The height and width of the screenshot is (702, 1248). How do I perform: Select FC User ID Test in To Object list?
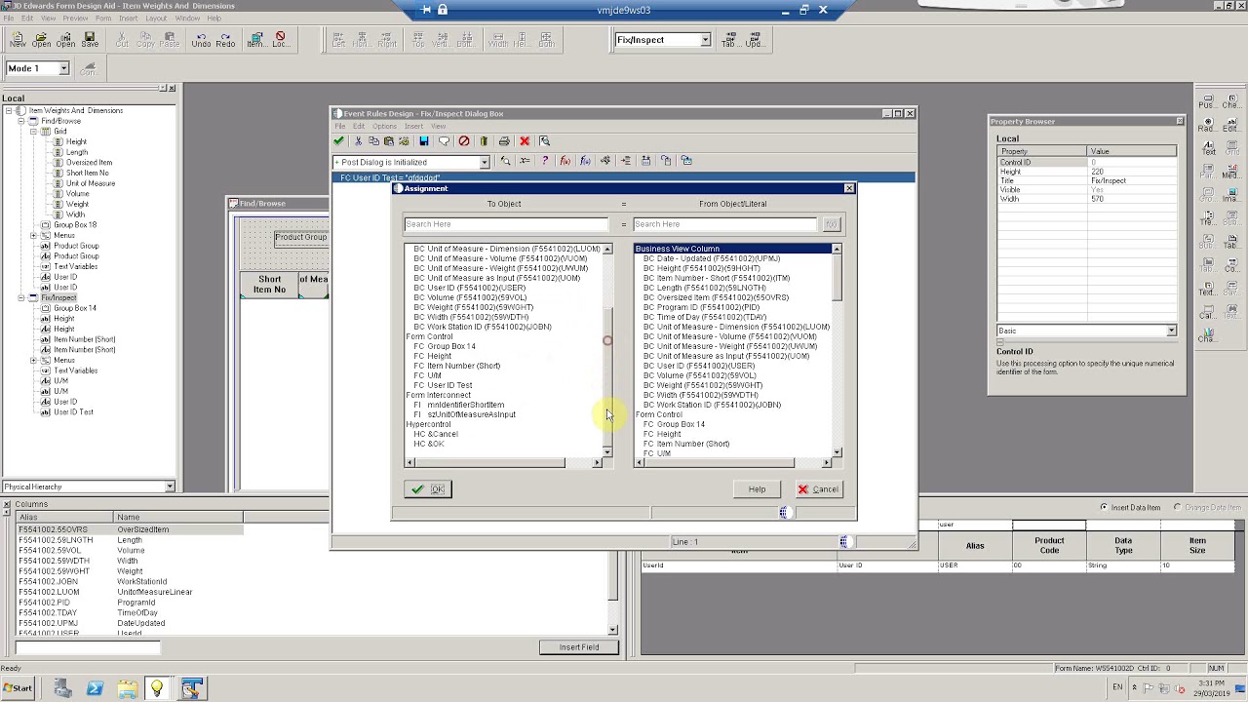click(443, 385)
